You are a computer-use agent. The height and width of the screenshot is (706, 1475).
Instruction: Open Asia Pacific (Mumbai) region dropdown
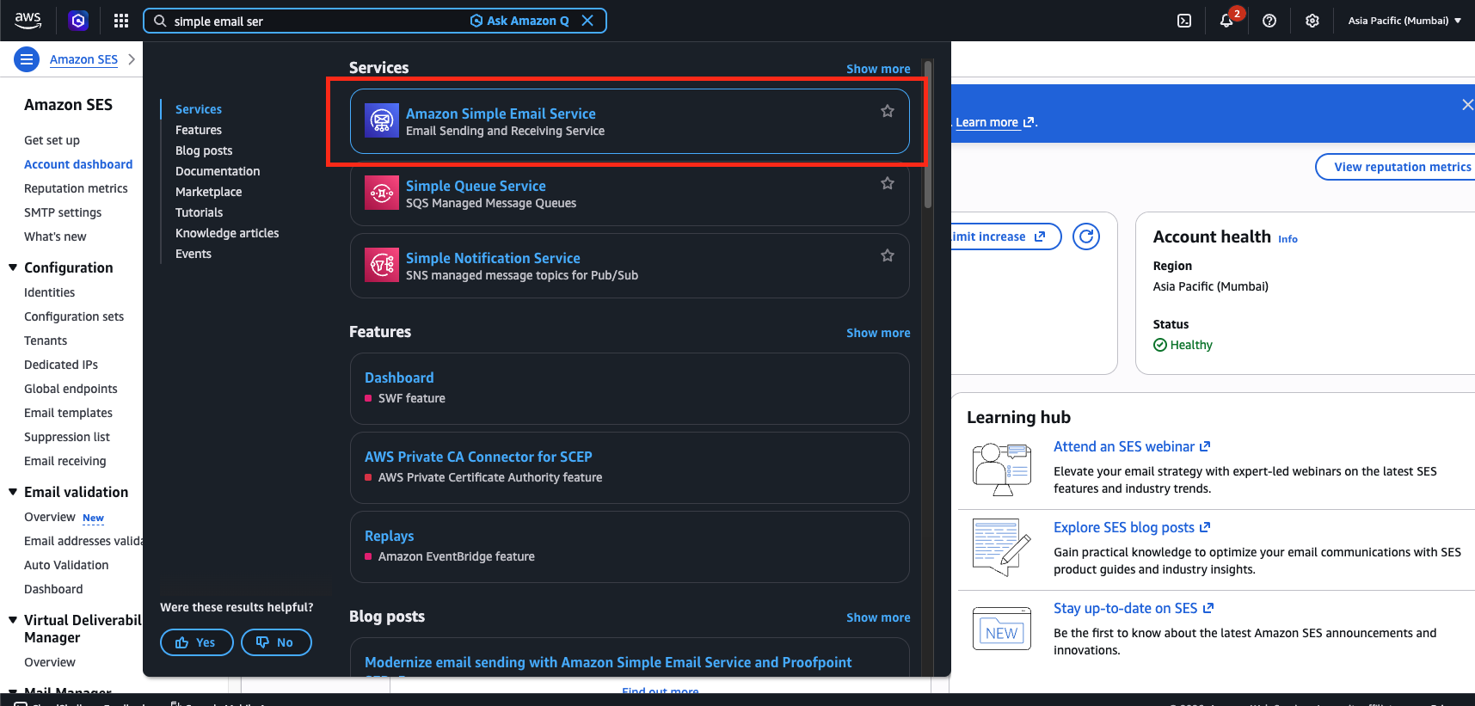[x=1404, y=21]
